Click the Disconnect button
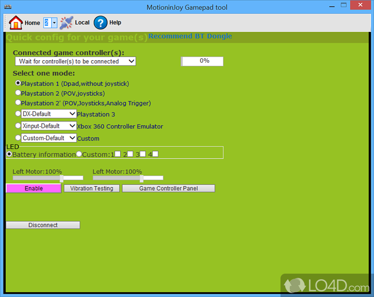 (x=43, y=225)
